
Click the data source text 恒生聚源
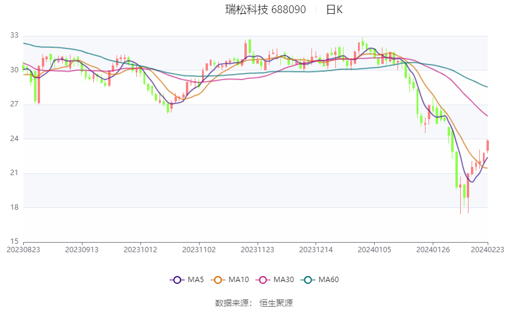pyautogui.click(x=276, y=303)
